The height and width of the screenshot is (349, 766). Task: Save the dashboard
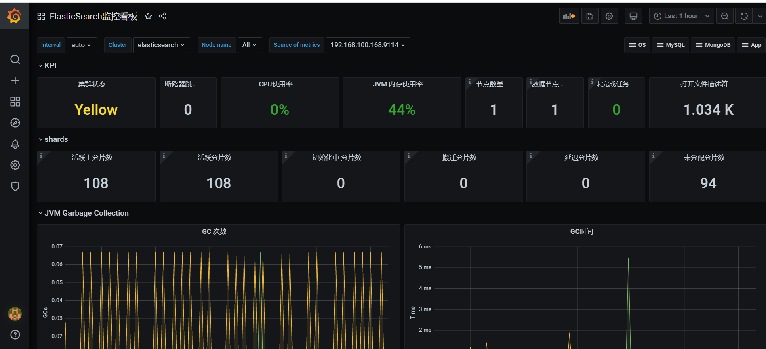tap(590, 16)
